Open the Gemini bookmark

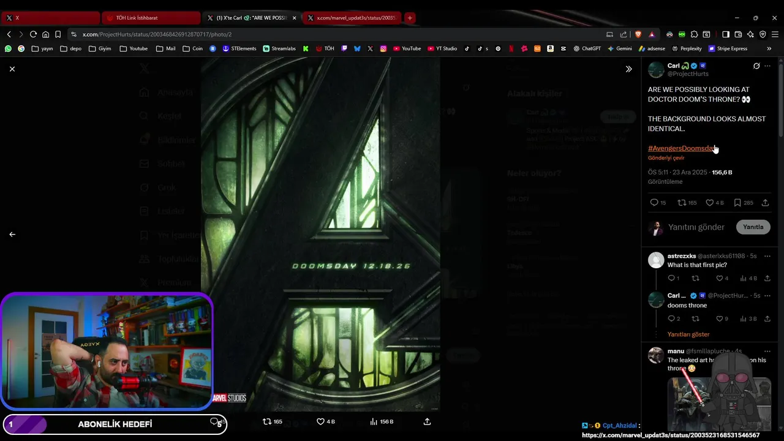point(620,48)
